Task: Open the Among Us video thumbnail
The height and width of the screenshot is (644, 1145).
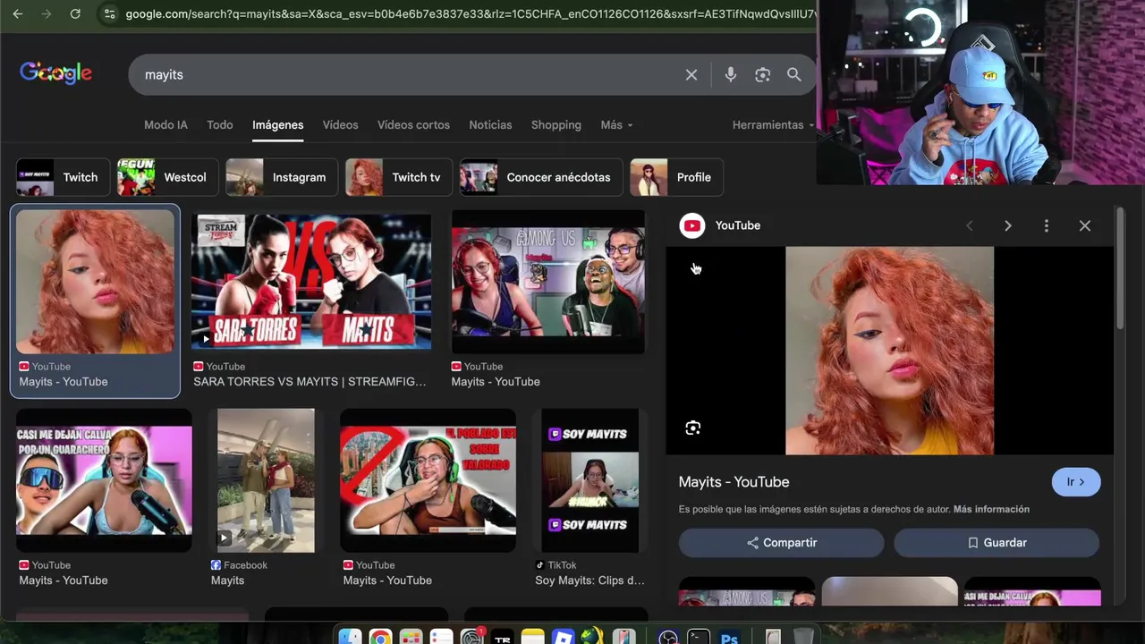Action: point(547,282)
